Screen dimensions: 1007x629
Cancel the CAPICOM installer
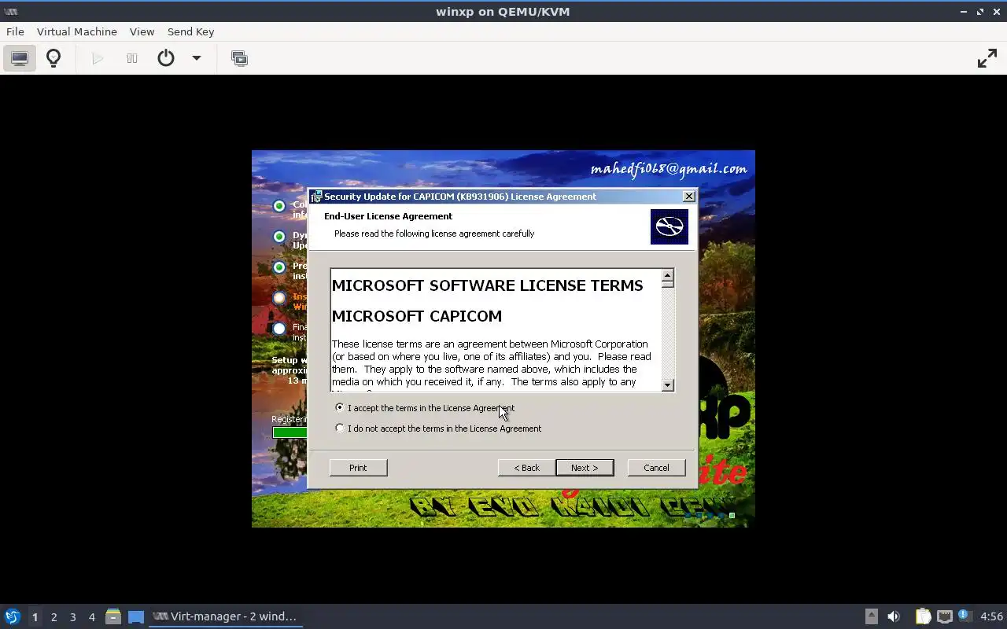(656, 467)
